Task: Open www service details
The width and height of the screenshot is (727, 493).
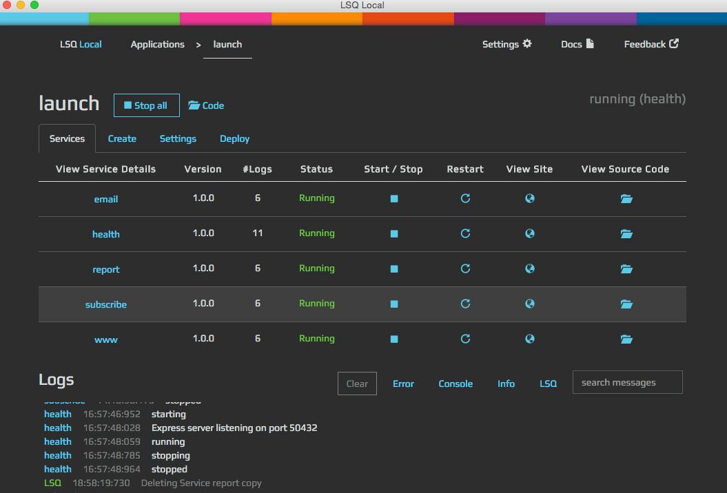Action: 105,340
